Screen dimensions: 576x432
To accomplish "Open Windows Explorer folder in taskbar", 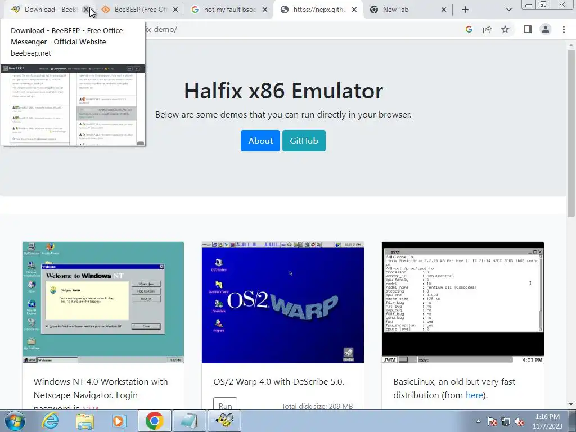I will point(85,421).
